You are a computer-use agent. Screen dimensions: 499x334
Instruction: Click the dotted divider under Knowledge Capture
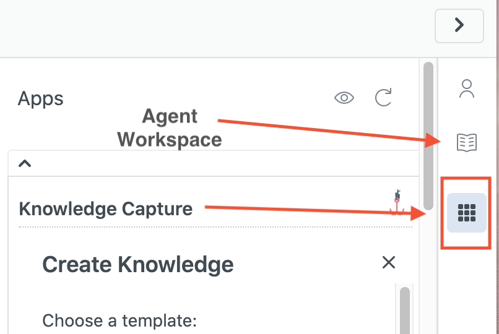(215, 227)
